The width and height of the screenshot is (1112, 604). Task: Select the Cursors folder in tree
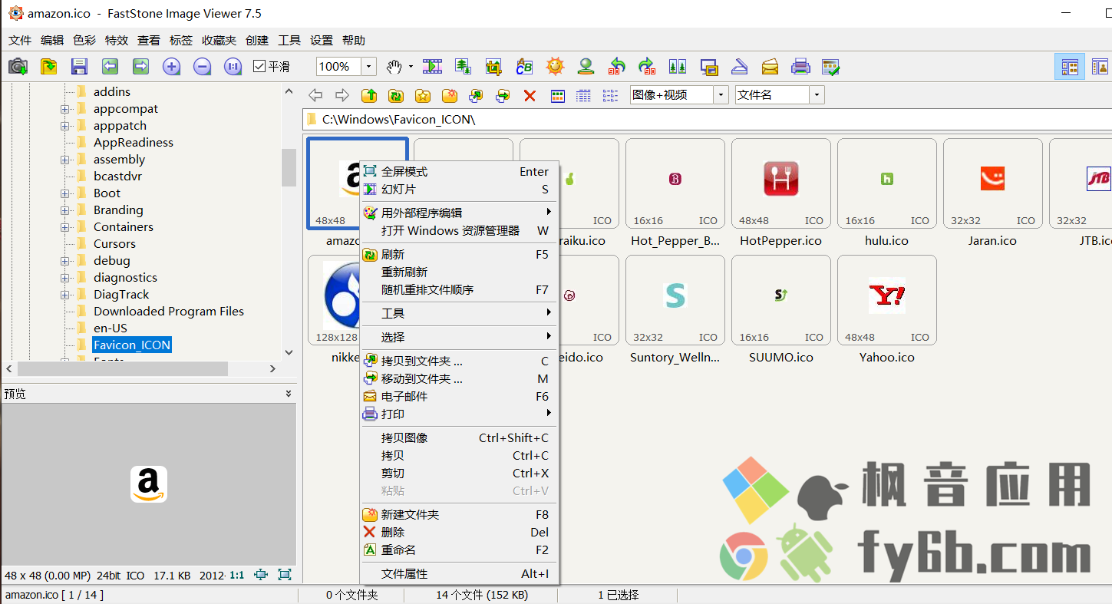coord(114,244)
